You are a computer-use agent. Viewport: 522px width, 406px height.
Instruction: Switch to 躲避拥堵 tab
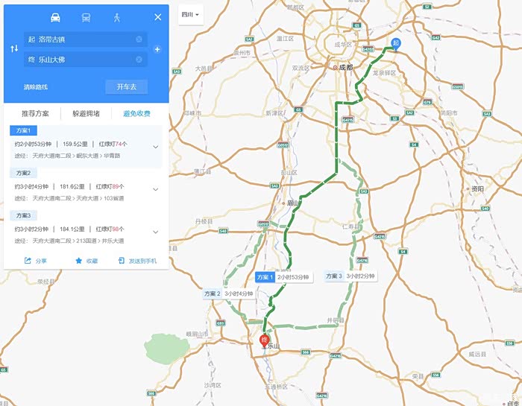pyautogui.click(x=87, y=113)
